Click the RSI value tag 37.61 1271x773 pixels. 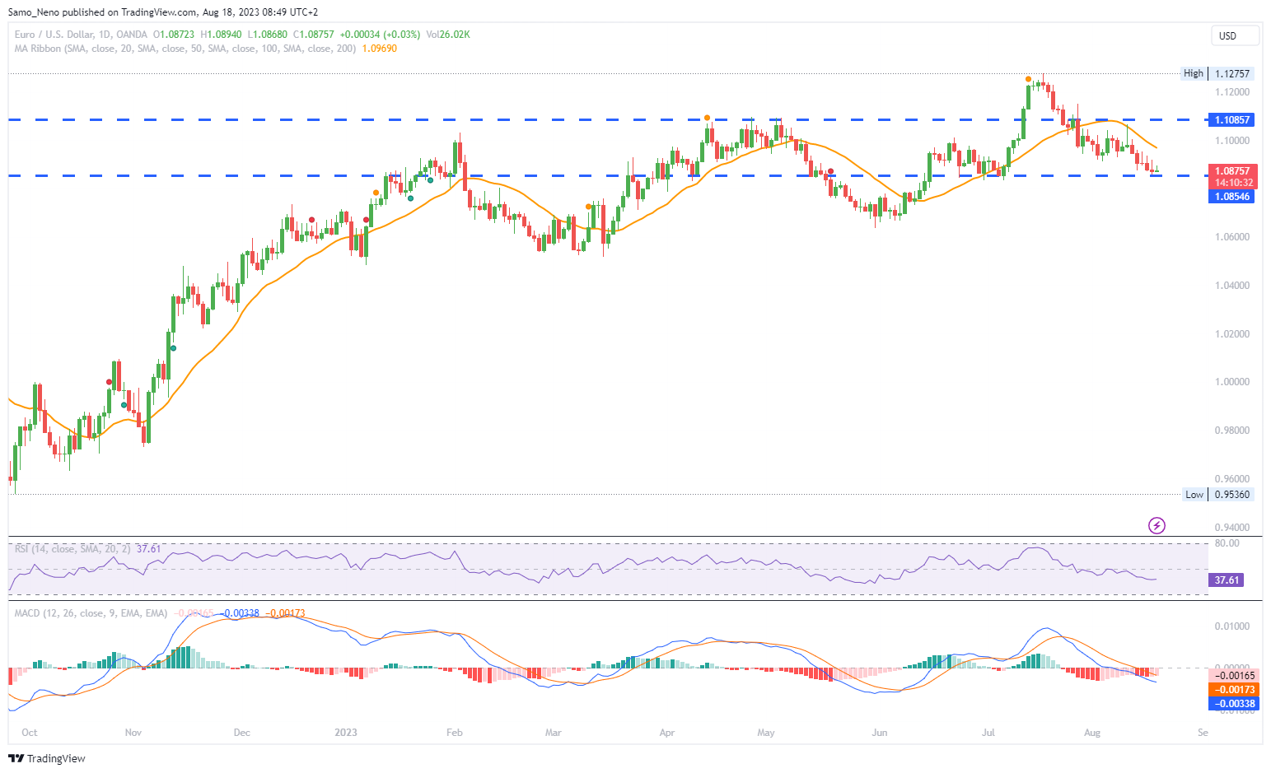pos(1227,580)
